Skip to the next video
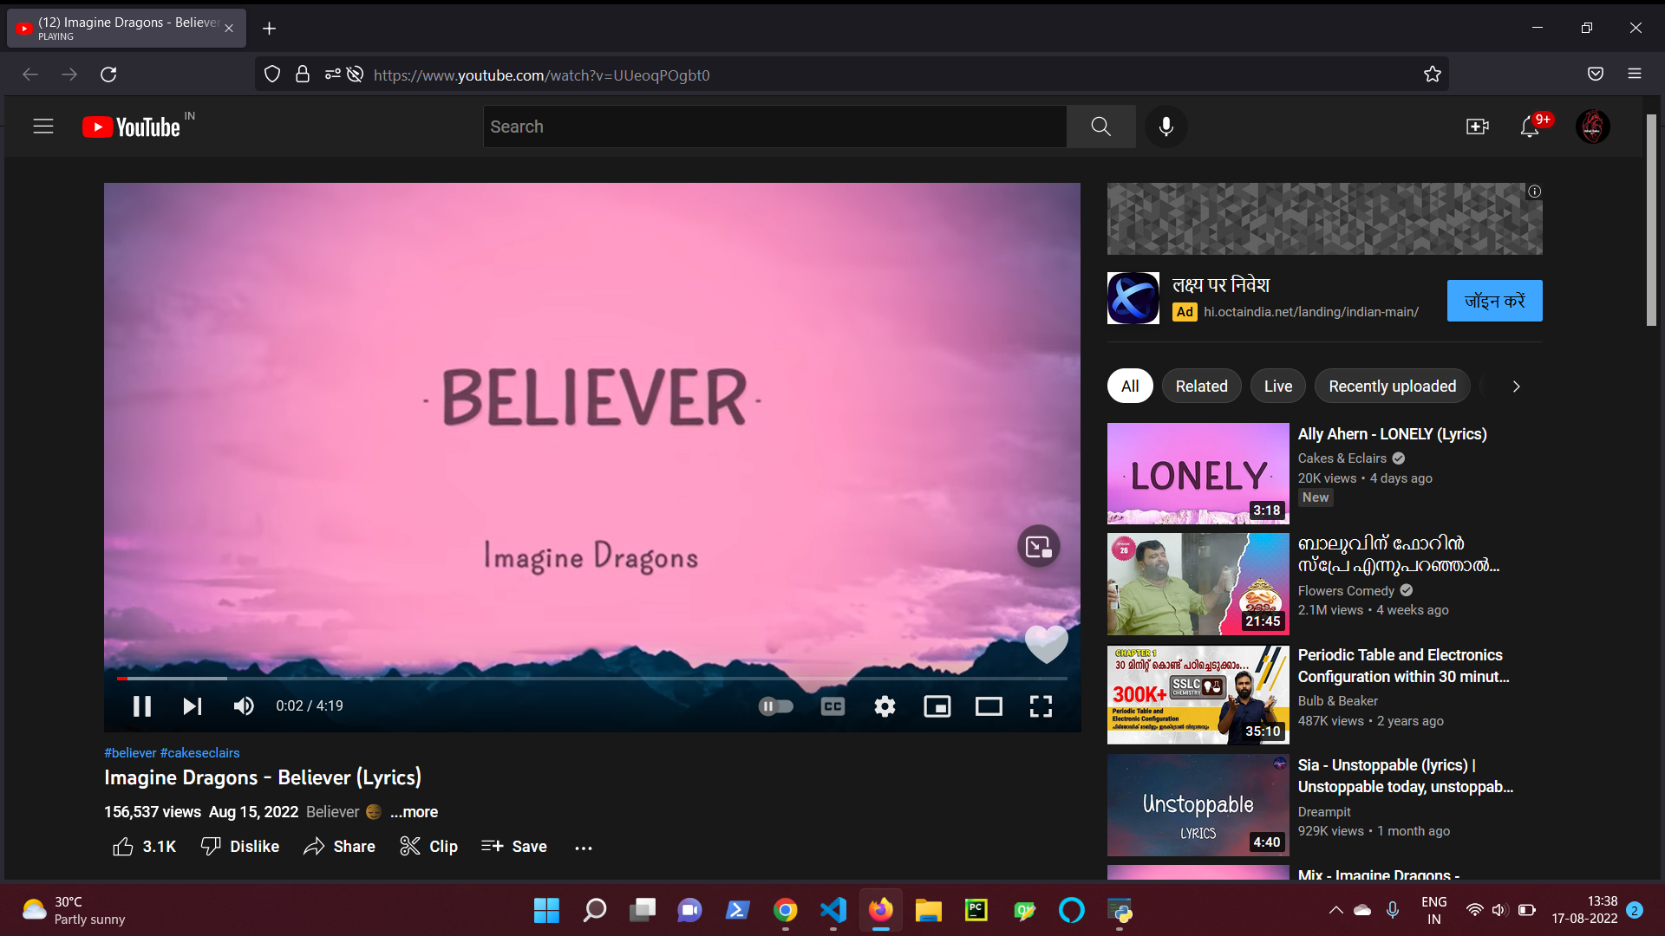This screenshot has height=936, width=1665. (x=193, y=706)
